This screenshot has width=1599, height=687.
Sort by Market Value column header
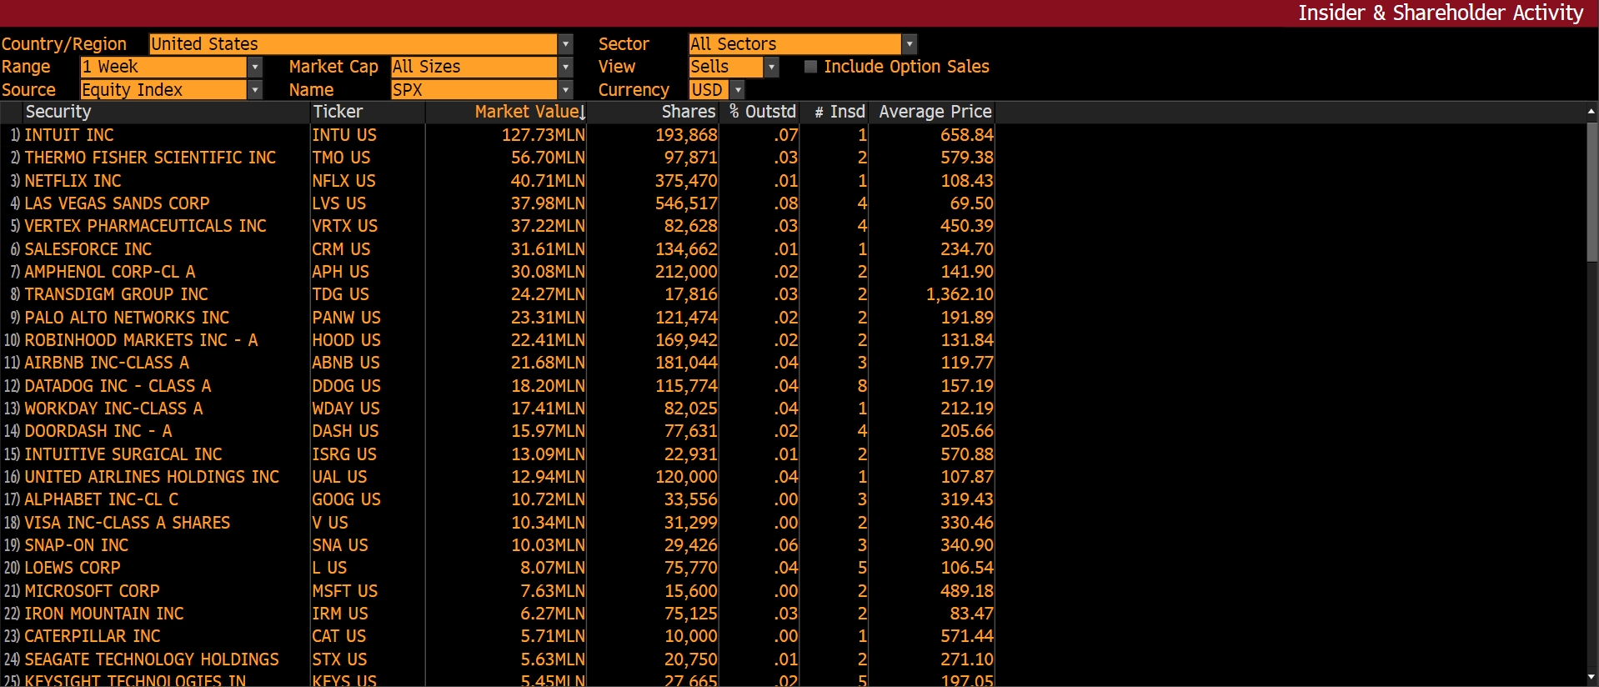click(x=525, y=112)
